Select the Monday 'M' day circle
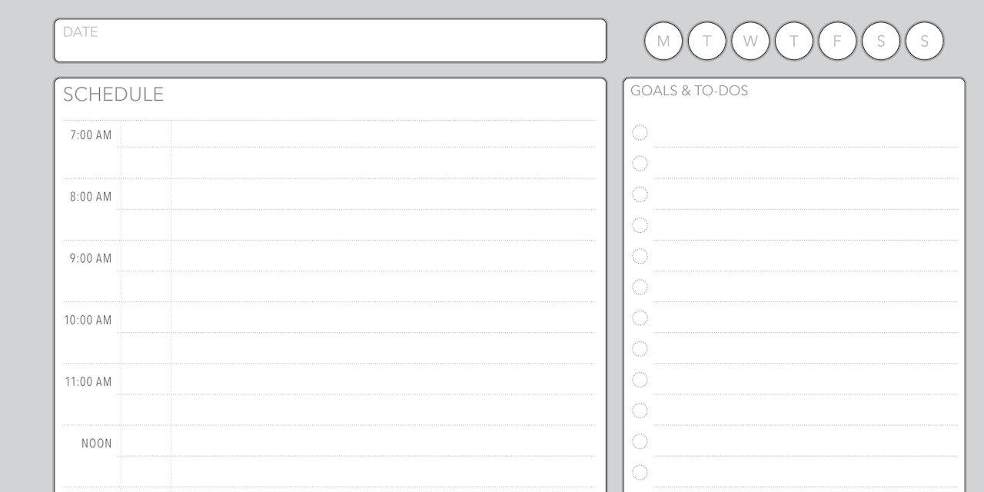The width and height of the screenshot is (984, 492). pos(663,41)
